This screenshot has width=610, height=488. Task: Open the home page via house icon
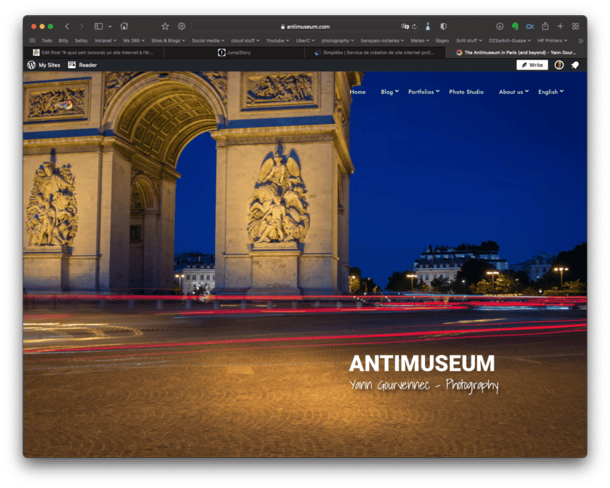(124, 26)
